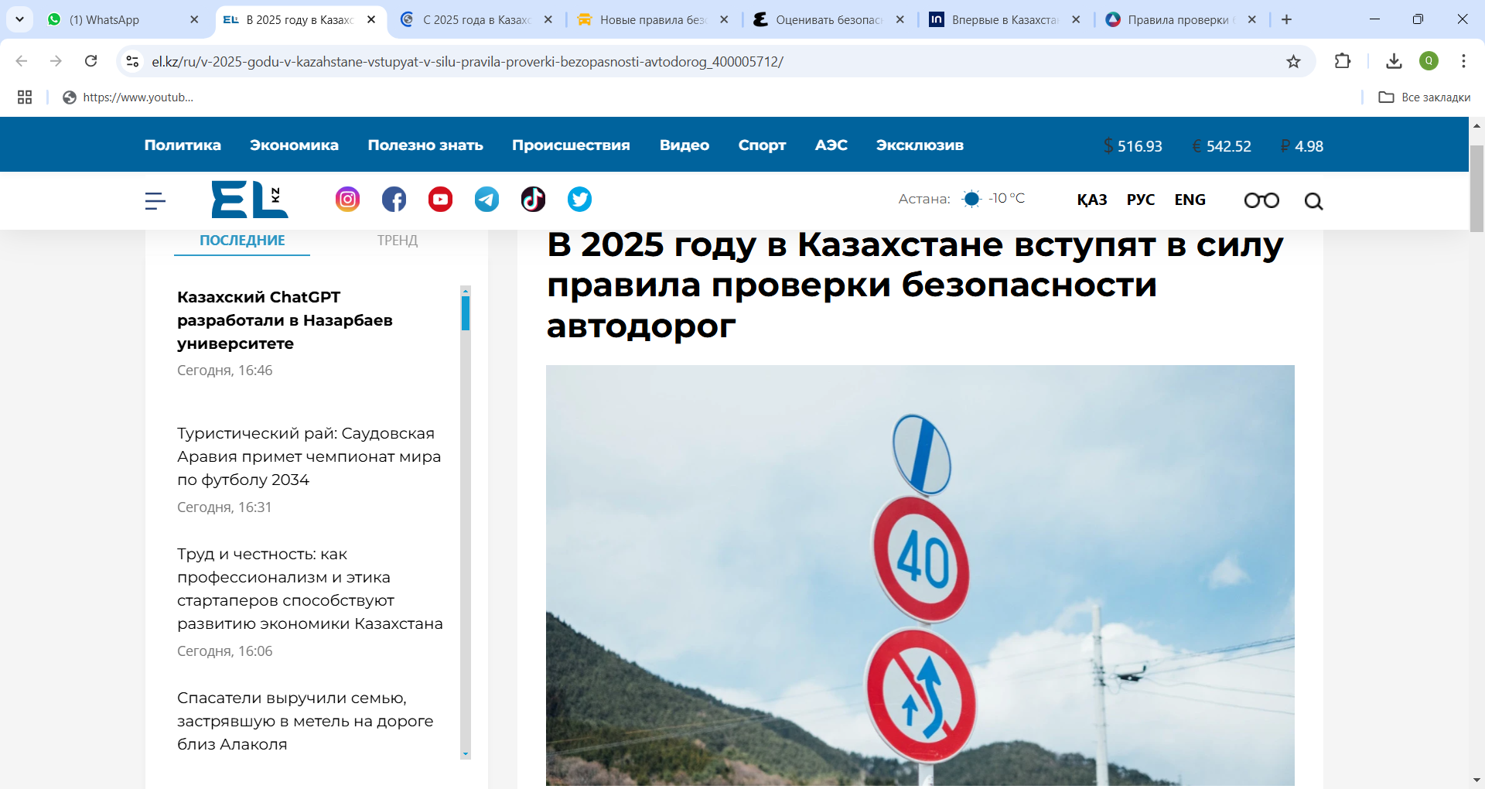Click the news list scroll-down arrow
Screen dimensions: 1485x789
click(x=466, y=753)
